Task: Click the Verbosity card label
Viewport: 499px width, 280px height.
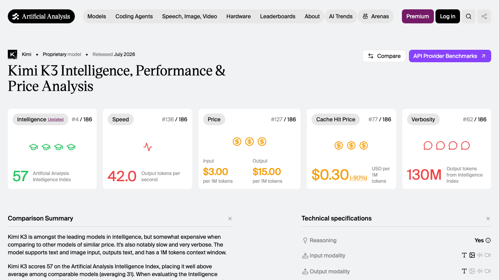Action: point(423,119)
